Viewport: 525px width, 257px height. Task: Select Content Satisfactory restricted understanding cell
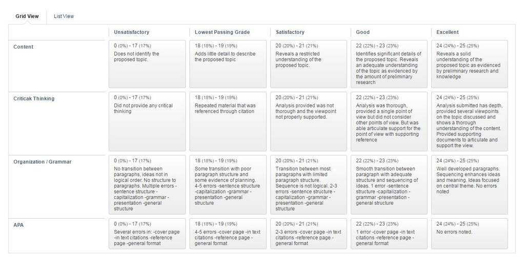308,64
